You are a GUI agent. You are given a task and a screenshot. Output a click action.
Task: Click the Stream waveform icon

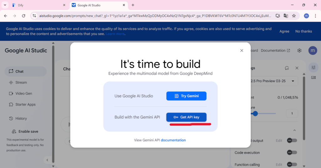point(11,82)
